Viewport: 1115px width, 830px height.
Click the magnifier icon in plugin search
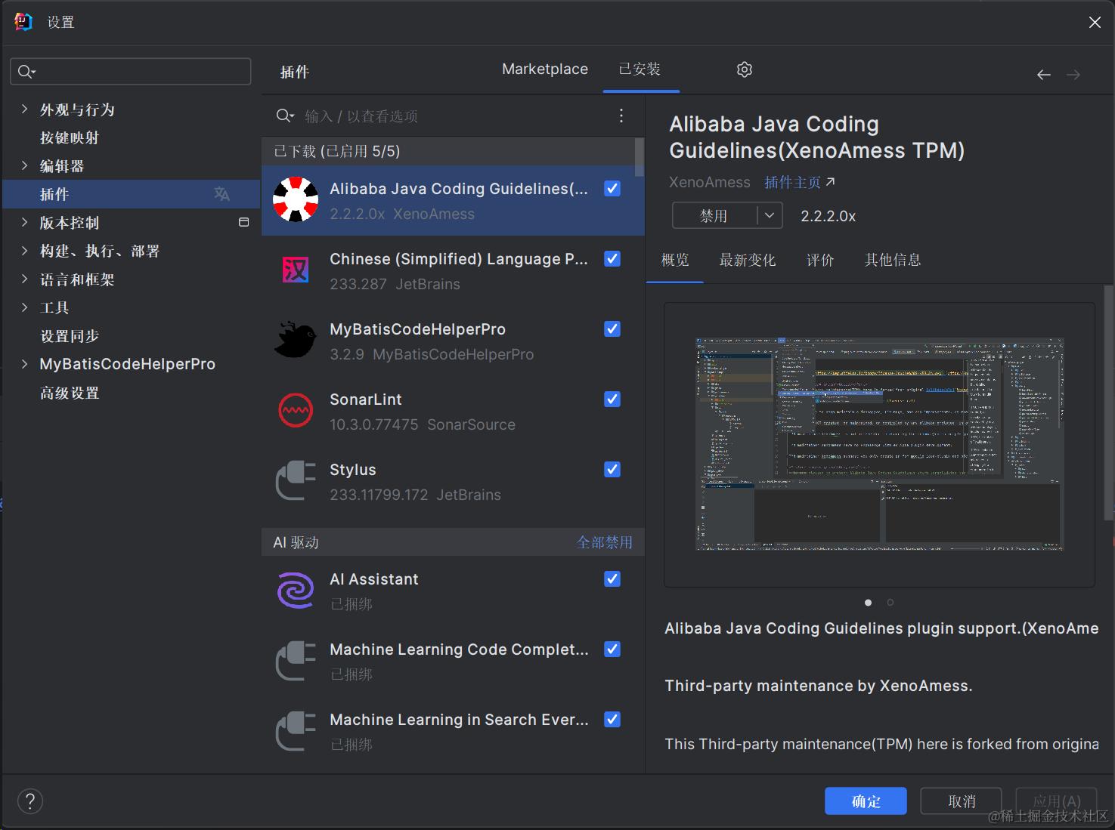[x=285, y=116]
